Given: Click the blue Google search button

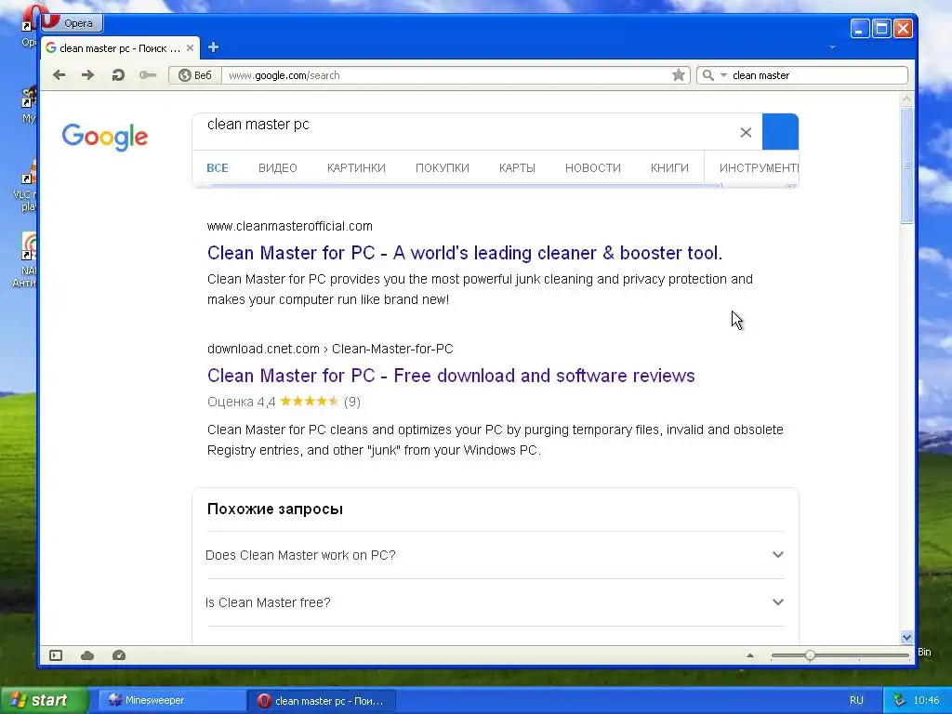Looking at the screenshot, I should 780,132.
